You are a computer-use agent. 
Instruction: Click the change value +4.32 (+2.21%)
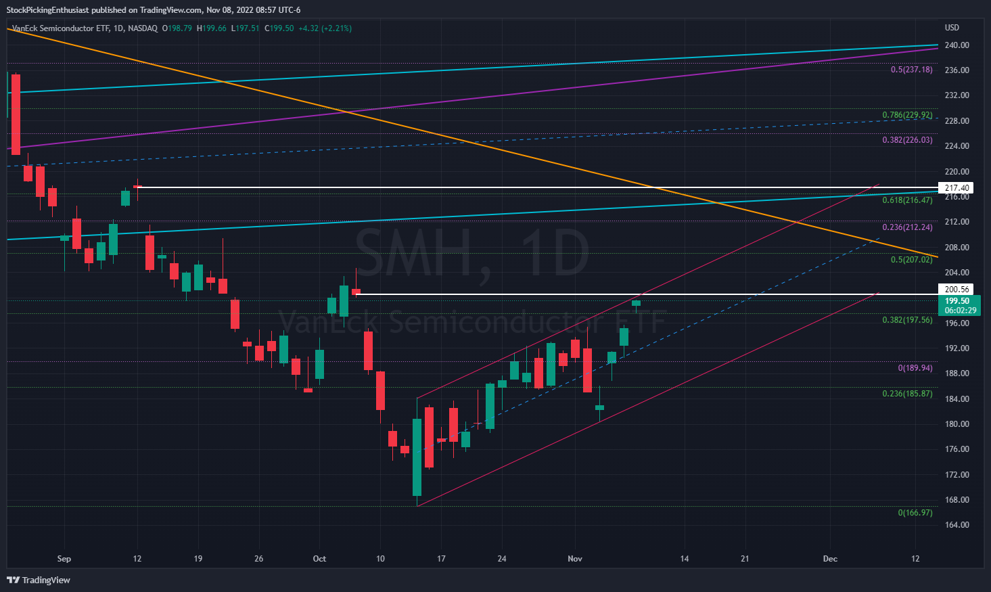(x=325, y=28)
